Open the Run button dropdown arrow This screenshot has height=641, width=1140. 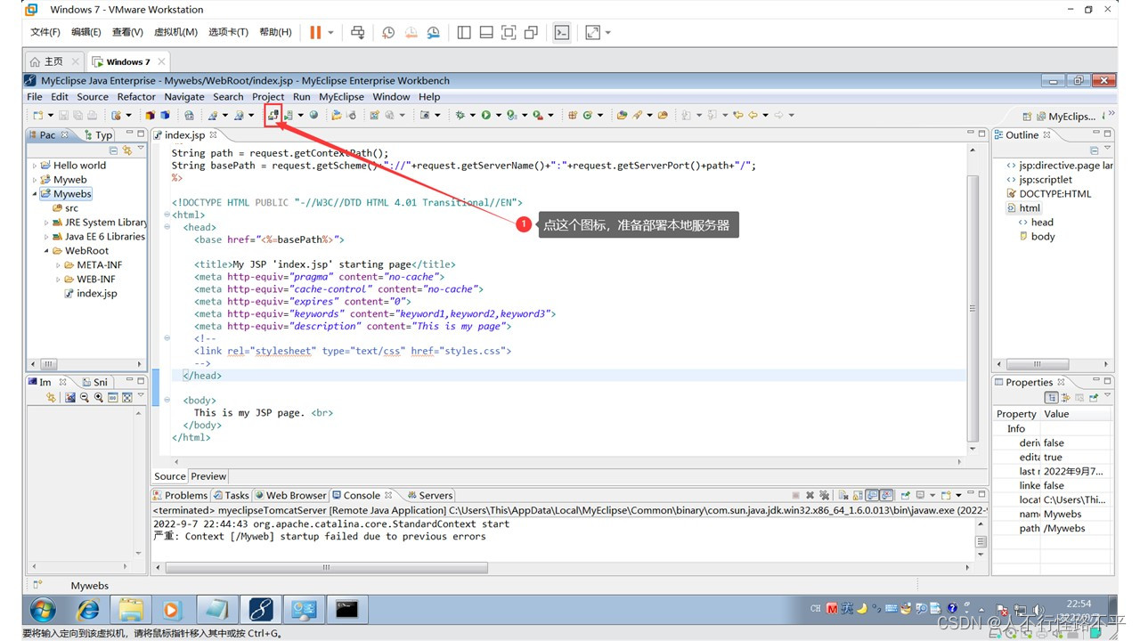coord(498,115)
